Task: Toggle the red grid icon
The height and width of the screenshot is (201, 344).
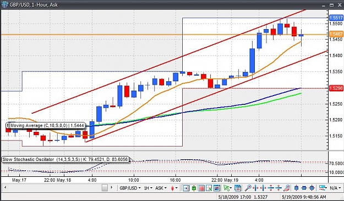Action: [x=201, y=188]
